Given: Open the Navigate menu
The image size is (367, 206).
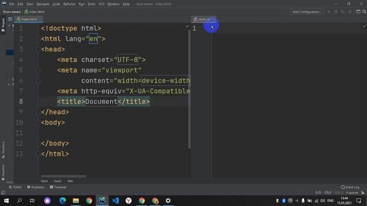Looking at the screenshot, I should 43,4.
